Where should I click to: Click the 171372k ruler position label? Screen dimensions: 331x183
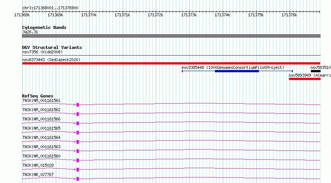coord(155,15)
